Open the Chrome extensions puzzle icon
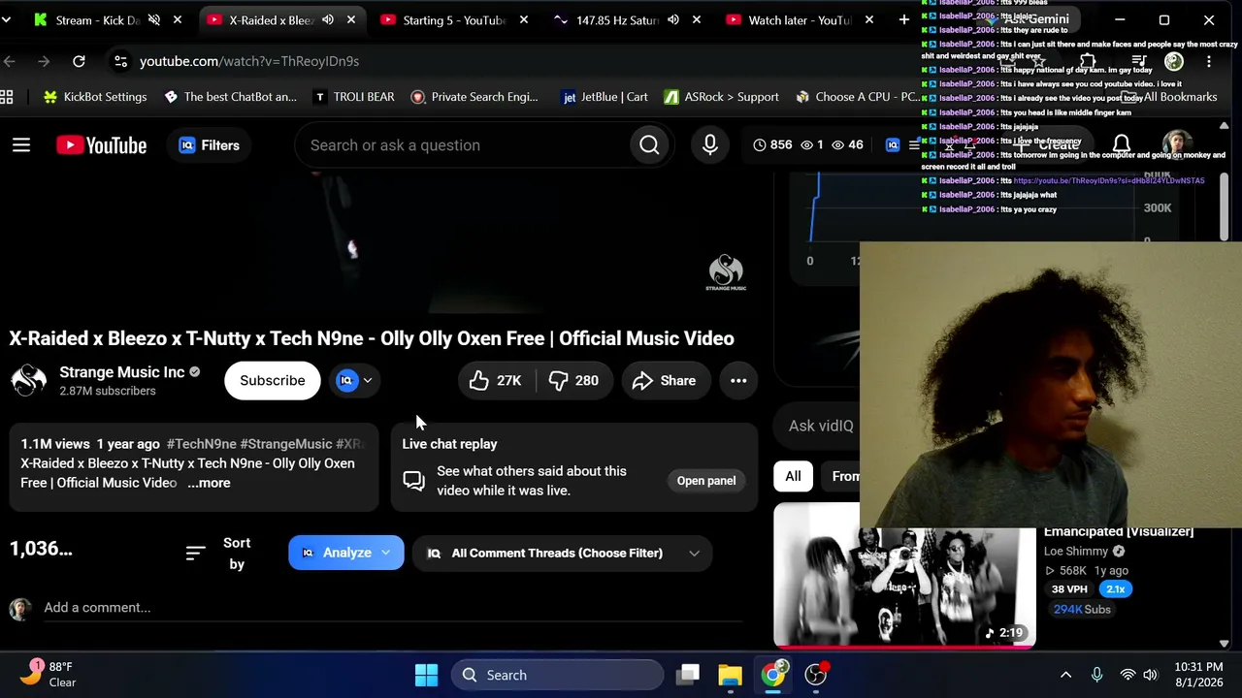Screen dimensions: 1242x698 (x=1088, y=61)
